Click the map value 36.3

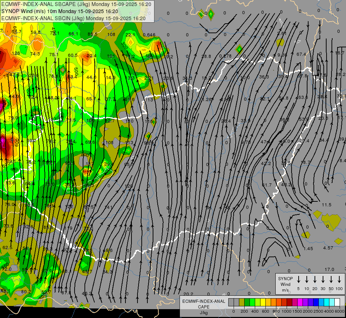264,77
